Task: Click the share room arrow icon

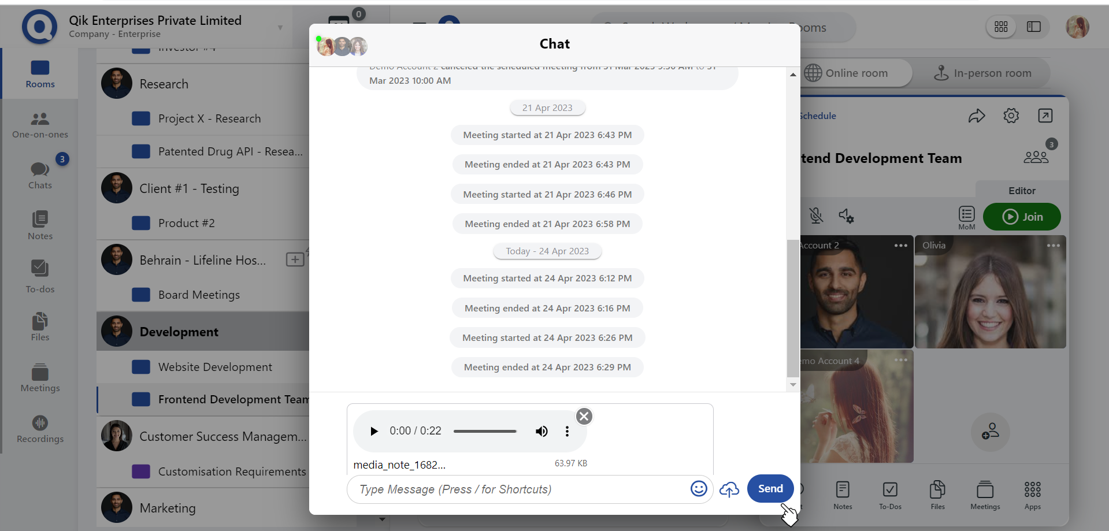Action: click(976, 116)
